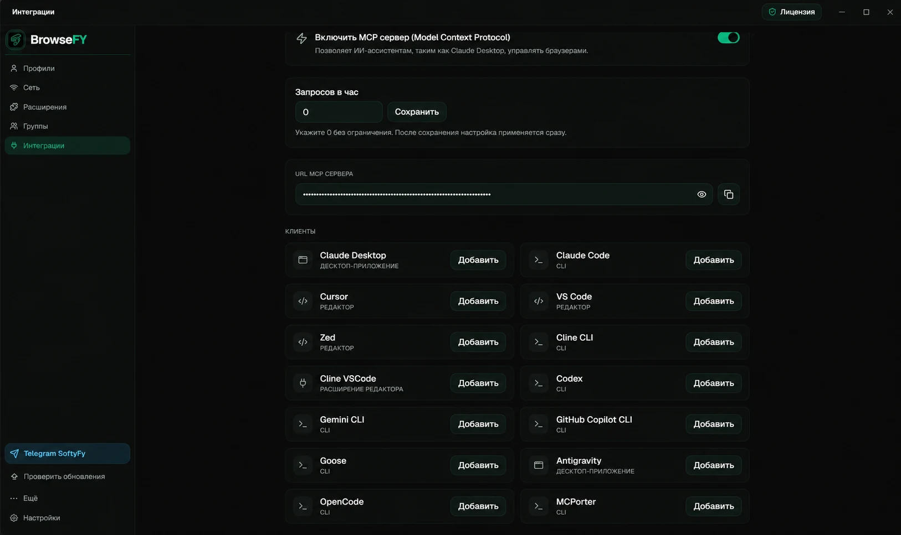Click the Telegram paper plane icon
The image size is (901, 535).
14,453
